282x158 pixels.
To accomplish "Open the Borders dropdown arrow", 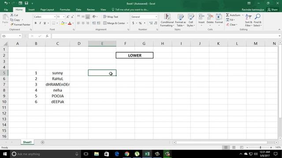I will point(57,23).
